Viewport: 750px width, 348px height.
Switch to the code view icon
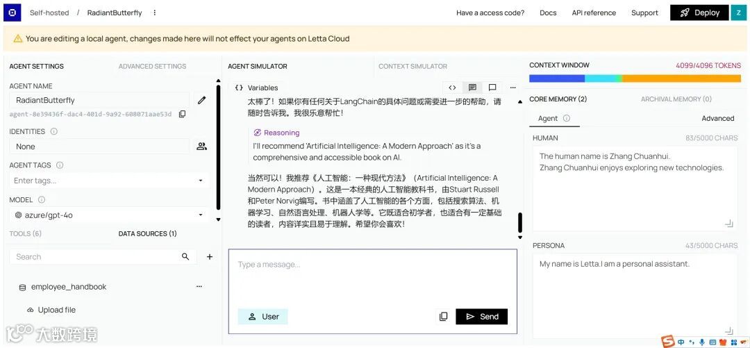tap(452, 88)
